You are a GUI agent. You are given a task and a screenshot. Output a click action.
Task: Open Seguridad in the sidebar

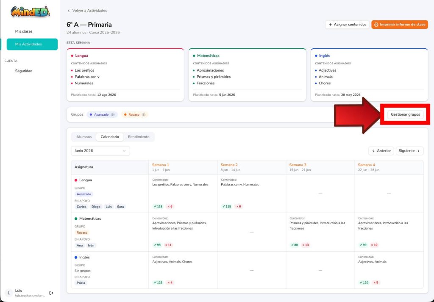(24, 71)
